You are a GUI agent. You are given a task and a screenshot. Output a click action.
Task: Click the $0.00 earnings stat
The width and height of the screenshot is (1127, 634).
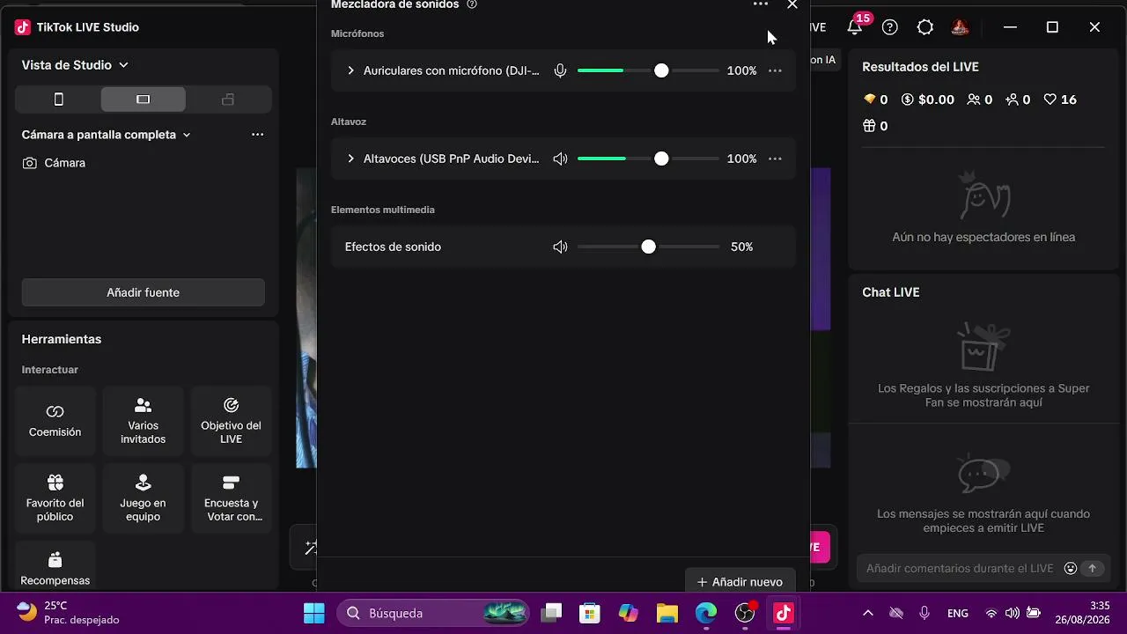click(x=927, y=100)
